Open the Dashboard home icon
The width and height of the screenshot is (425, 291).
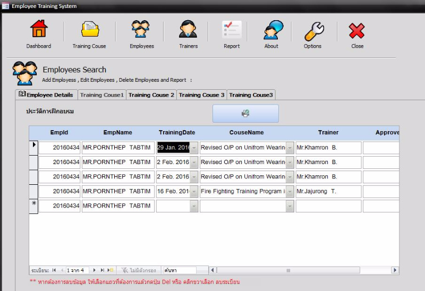39,30
